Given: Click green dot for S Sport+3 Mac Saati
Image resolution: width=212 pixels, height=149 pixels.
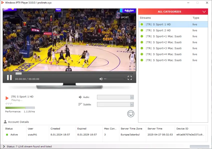Looking at the screenshot, I should click(142, 48).
